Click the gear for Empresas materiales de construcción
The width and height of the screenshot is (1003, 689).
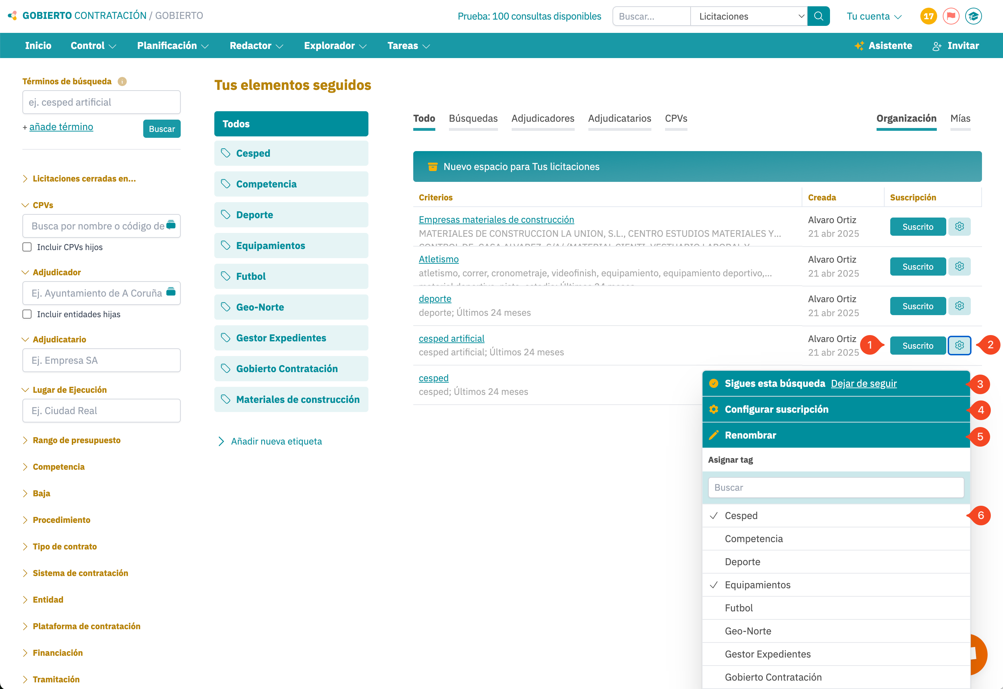(x=959, y=227)
